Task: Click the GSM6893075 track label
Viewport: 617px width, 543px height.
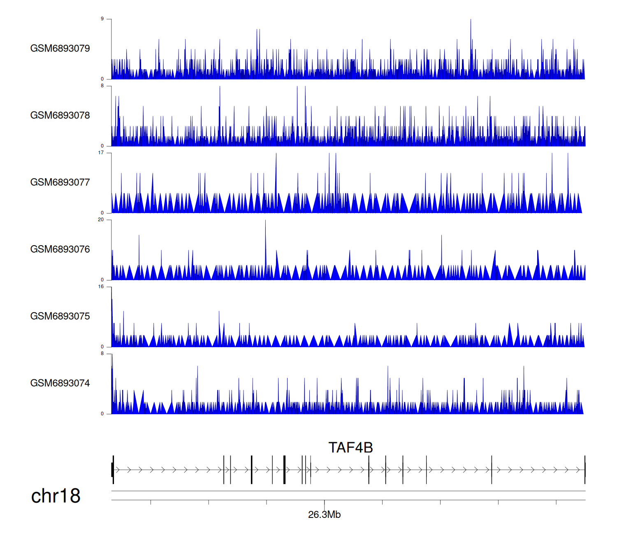Action: click(x=60, y=316)
